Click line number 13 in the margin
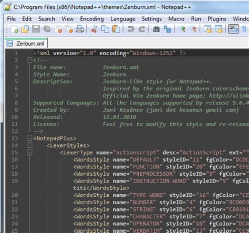Image resolution: width=249 pixels, height=233 pixels. tap(15, 138)
